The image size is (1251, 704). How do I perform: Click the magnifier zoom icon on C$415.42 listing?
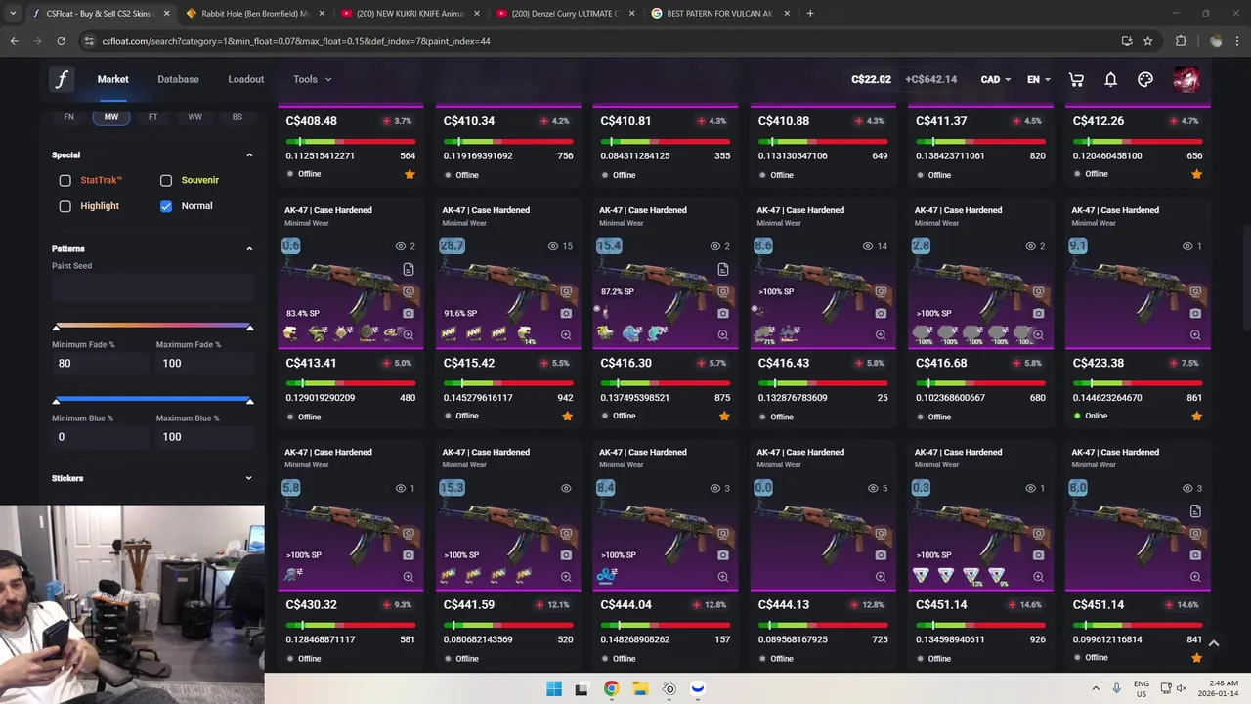tap(566, 334)
